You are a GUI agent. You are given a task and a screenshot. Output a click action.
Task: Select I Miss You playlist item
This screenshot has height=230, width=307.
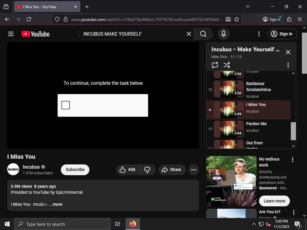tap(249, 110)
